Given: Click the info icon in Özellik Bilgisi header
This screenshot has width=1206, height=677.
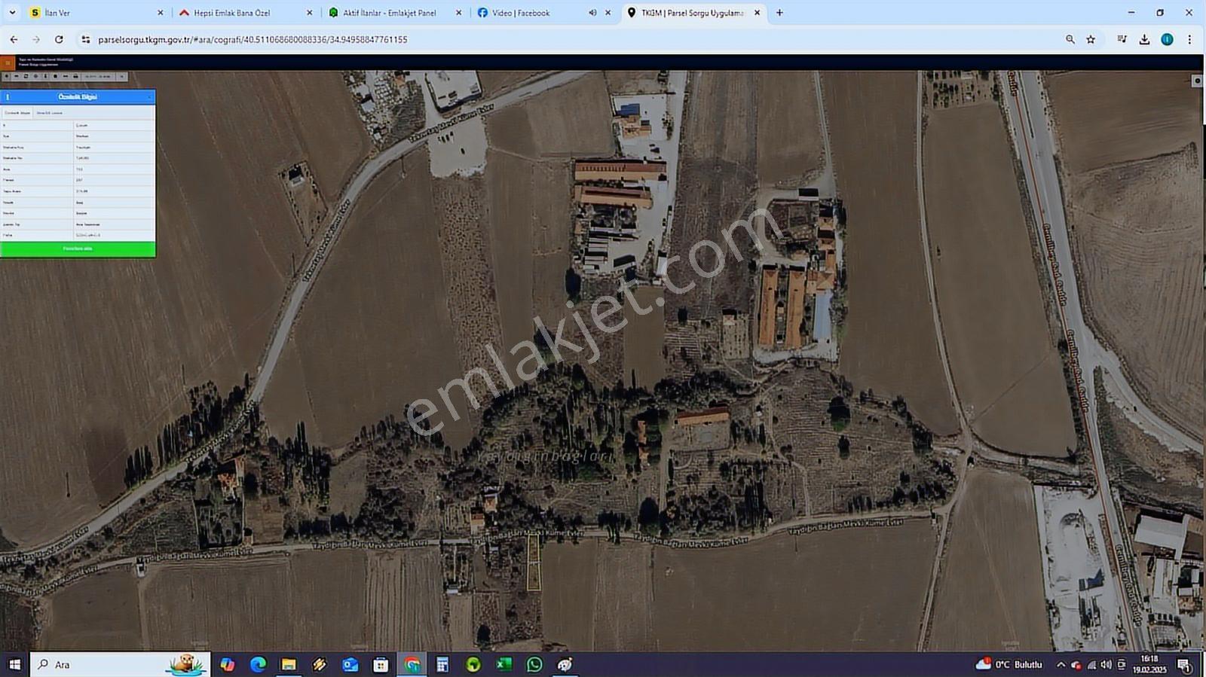Looking at the screenshot, I should 8,97.
